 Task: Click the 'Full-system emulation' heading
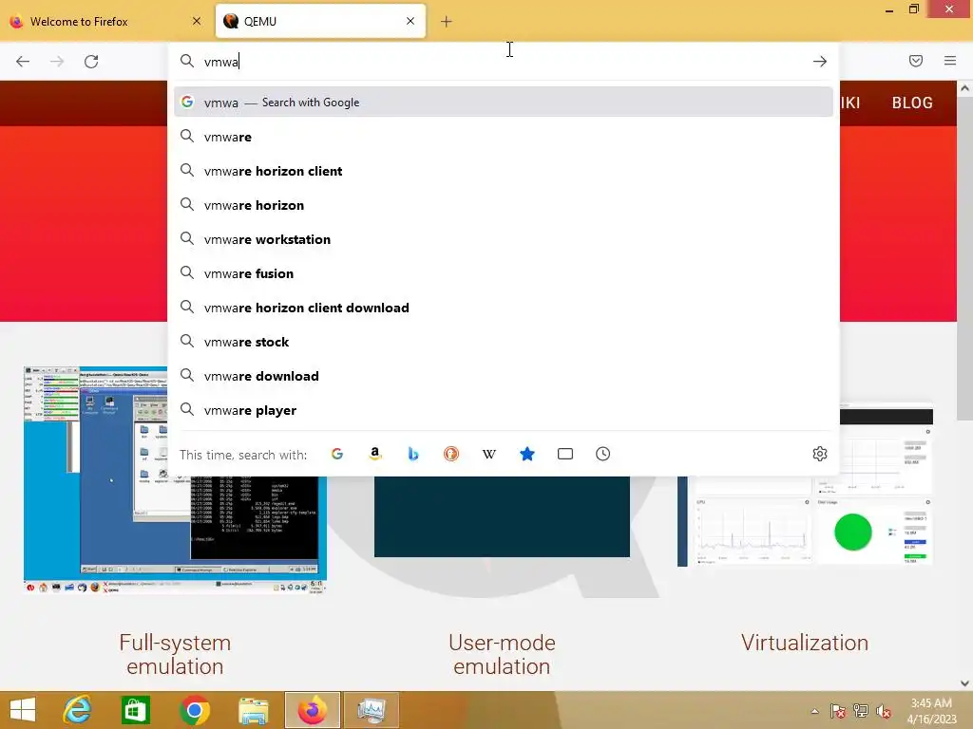175,654
